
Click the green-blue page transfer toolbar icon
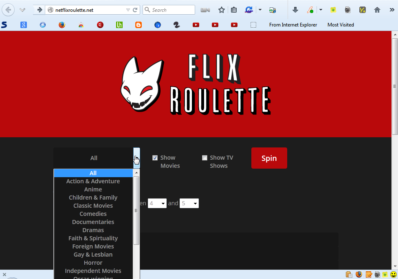[273, 10]
